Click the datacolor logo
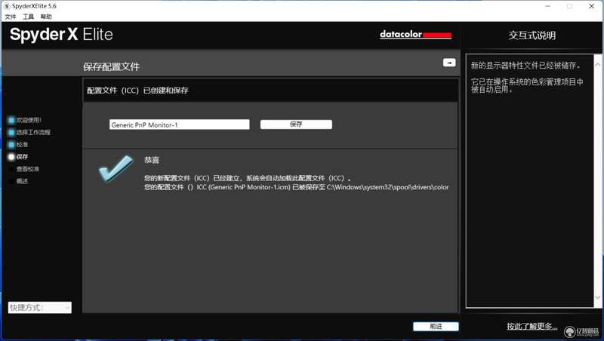 click(415, 34)
